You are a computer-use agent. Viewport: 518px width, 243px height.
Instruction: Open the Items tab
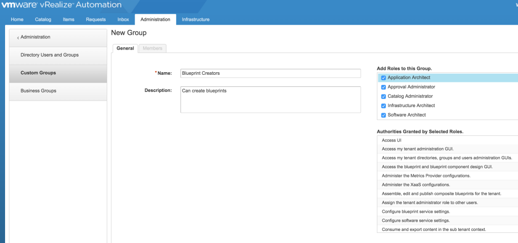click(69, 20)
